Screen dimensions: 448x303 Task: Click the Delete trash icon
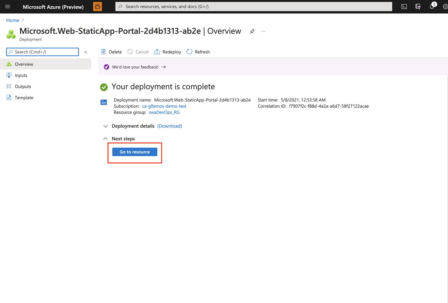[x=103, y=52]
